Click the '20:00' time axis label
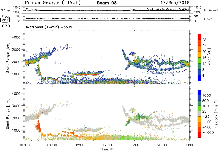 point(162,145)
